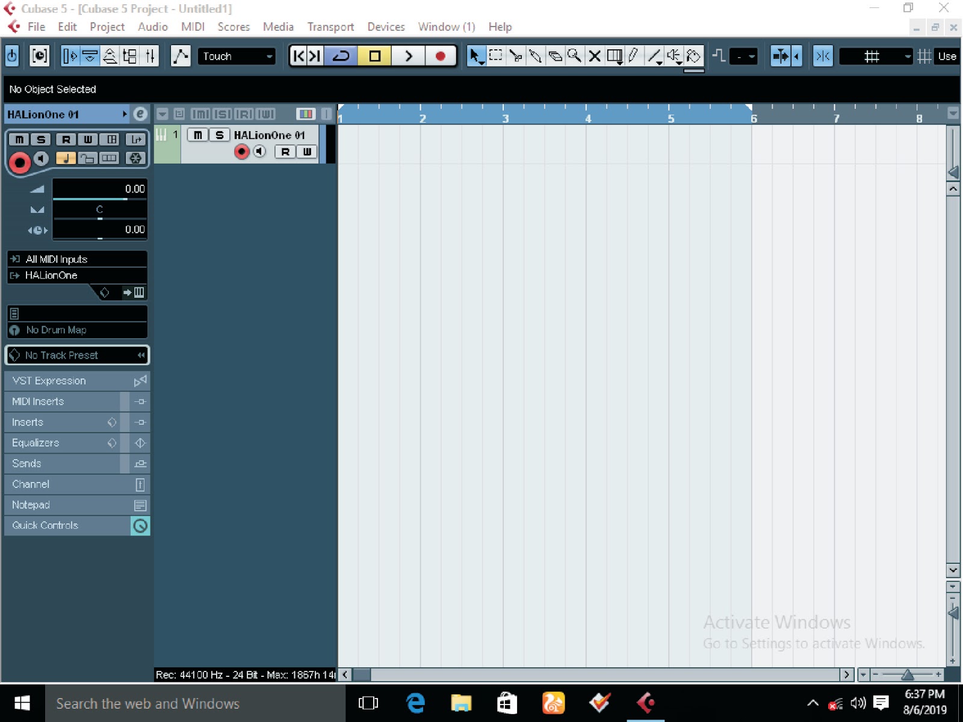Select the Range Selection tool
Image resolution: width=963 pixels, height=722 pixels.
point(495,56)
